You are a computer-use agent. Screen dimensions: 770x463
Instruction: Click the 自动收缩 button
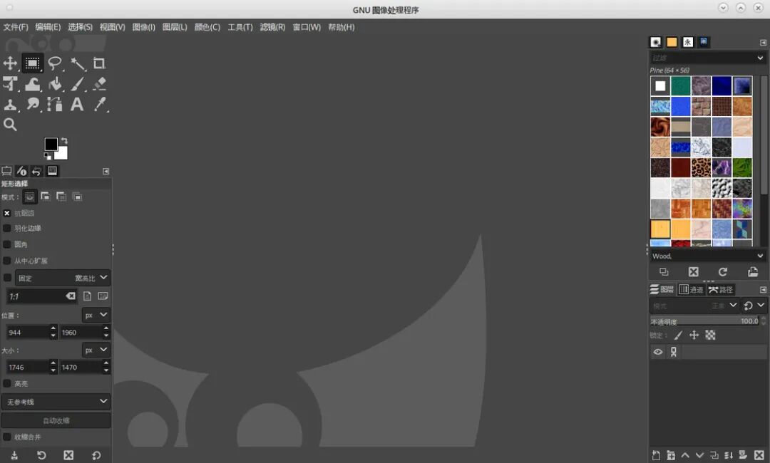coord(56,420)
